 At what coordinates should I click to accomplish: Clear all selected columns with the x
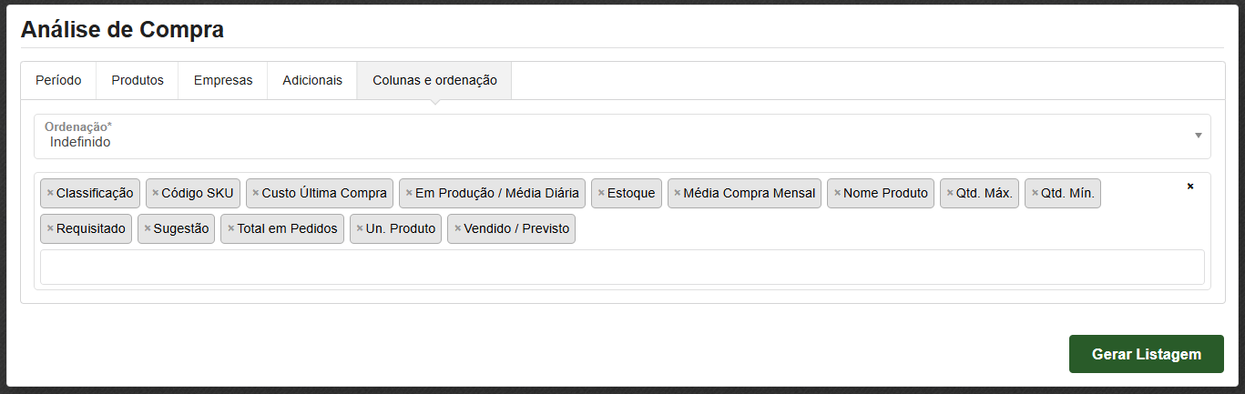click(1189, 187)
